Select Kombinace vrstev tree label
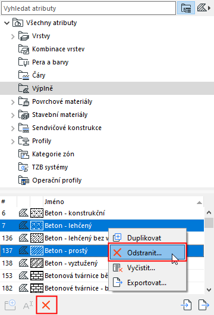Screen dimensions: 214x315 click(x=58, y=49)
